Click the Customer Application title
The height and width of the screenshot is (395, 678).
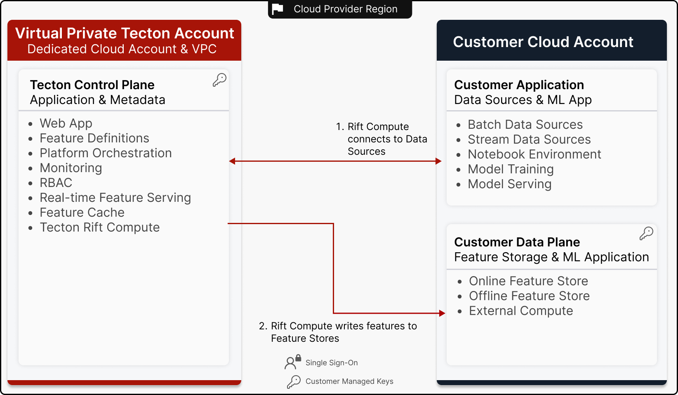click(519, 85)
